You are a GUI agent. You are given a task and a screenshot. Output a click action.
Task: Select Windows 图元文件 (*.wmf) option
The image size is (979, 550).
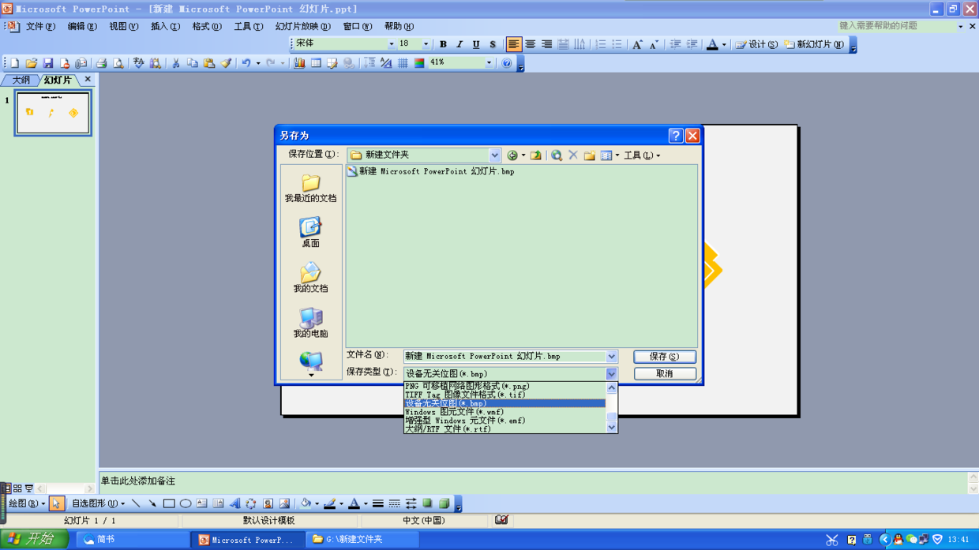pyautogui.click(x=505, y=412)
